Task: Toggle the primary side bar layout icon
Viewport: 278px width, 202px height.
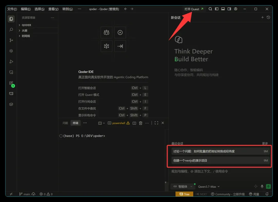Action: point(217,9)
